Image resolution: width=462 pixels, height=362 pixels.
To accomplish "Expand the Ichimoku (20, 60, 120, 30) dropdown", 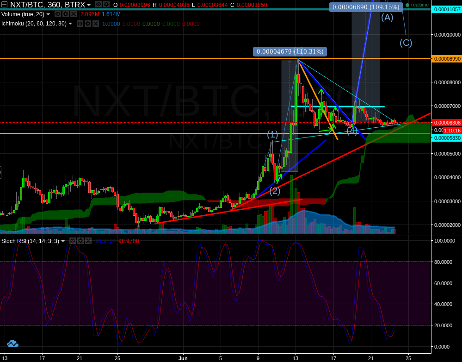I will coord(70,24).
